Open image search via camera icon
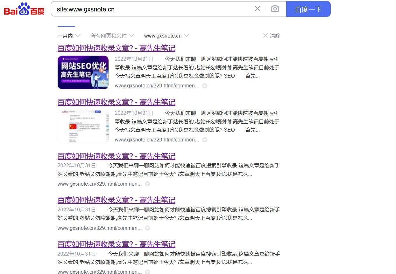396x274 pixels. click(x=275, y=9)
